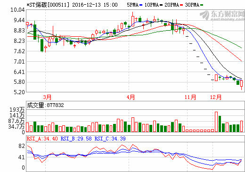This screenshot has width=245, height=172.
Task: Click the 193万 volume axis label
Action: click(17, 110)
